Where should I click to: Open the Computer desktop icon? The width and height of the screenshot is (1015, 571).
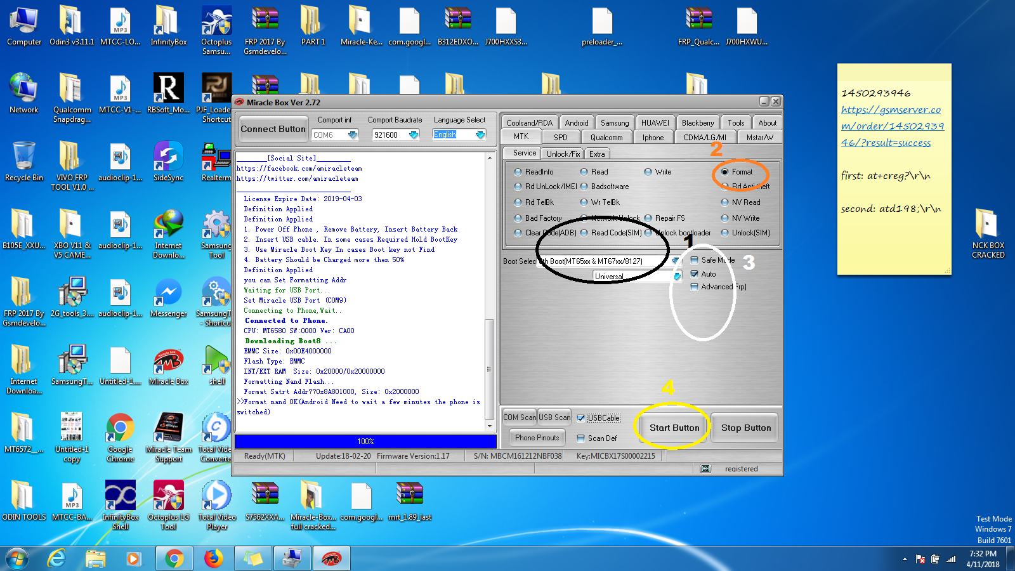tap(24, 25)
